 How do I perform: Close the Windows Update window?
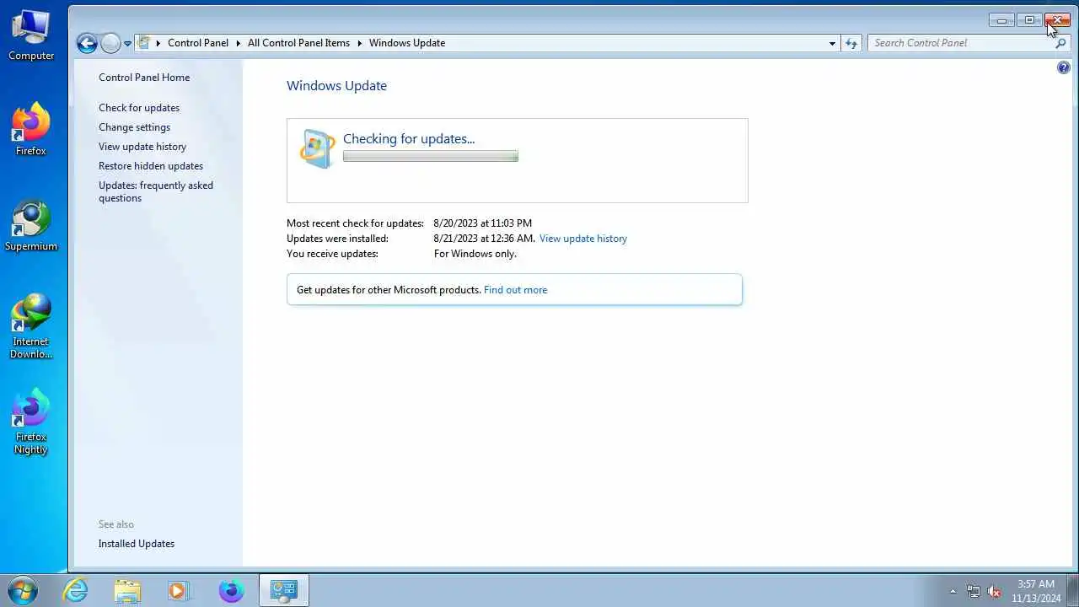1057,20
